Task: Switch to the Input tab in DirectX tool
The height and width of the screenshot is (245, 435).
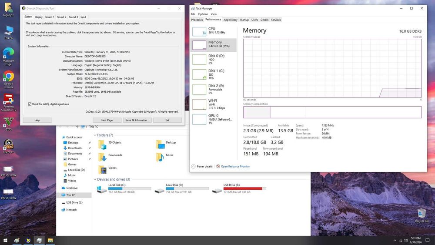Action: pos(83,17)
